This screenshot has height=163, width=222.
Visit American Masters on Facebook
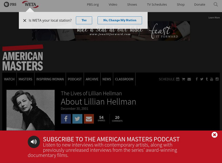(196, 79)
